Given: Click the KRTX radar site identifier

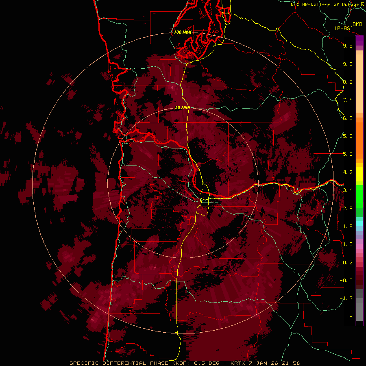Looking at the screenshot, I should (239, 363).
